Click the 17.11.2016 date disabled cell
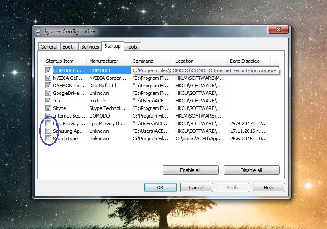327x229 pixels. point(249,131)
